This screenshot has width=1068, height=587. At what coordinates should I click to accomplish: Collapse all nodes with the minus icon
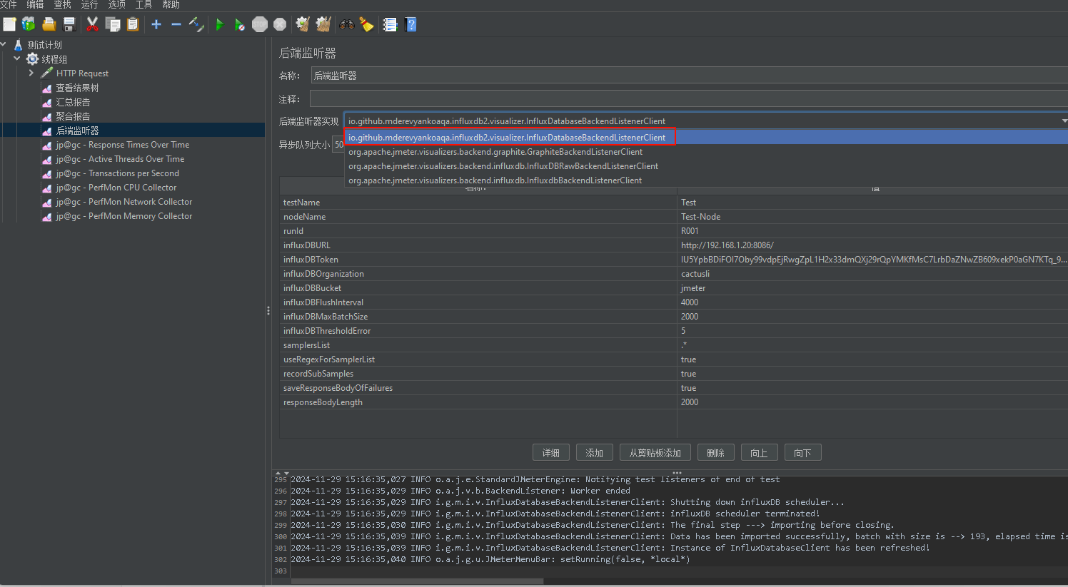[176, 24]
